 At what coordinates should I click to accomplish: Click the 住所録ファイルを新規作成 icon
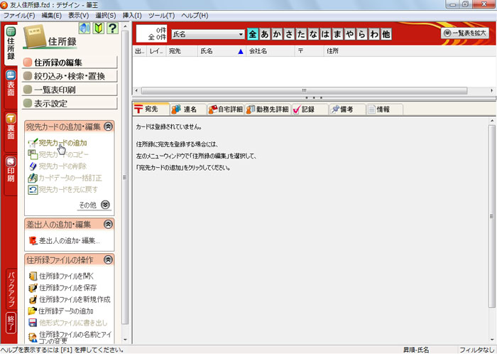point(33,299)
